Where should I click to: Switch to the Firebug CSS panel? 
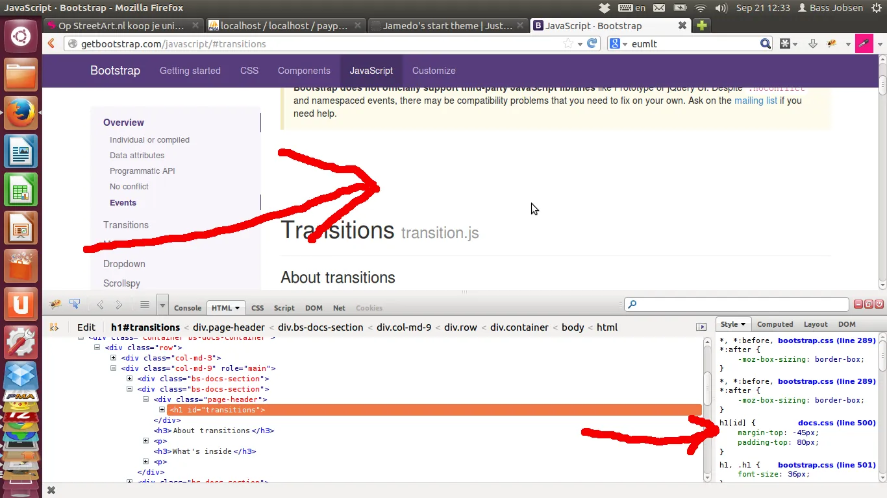(x=258, y=308)
